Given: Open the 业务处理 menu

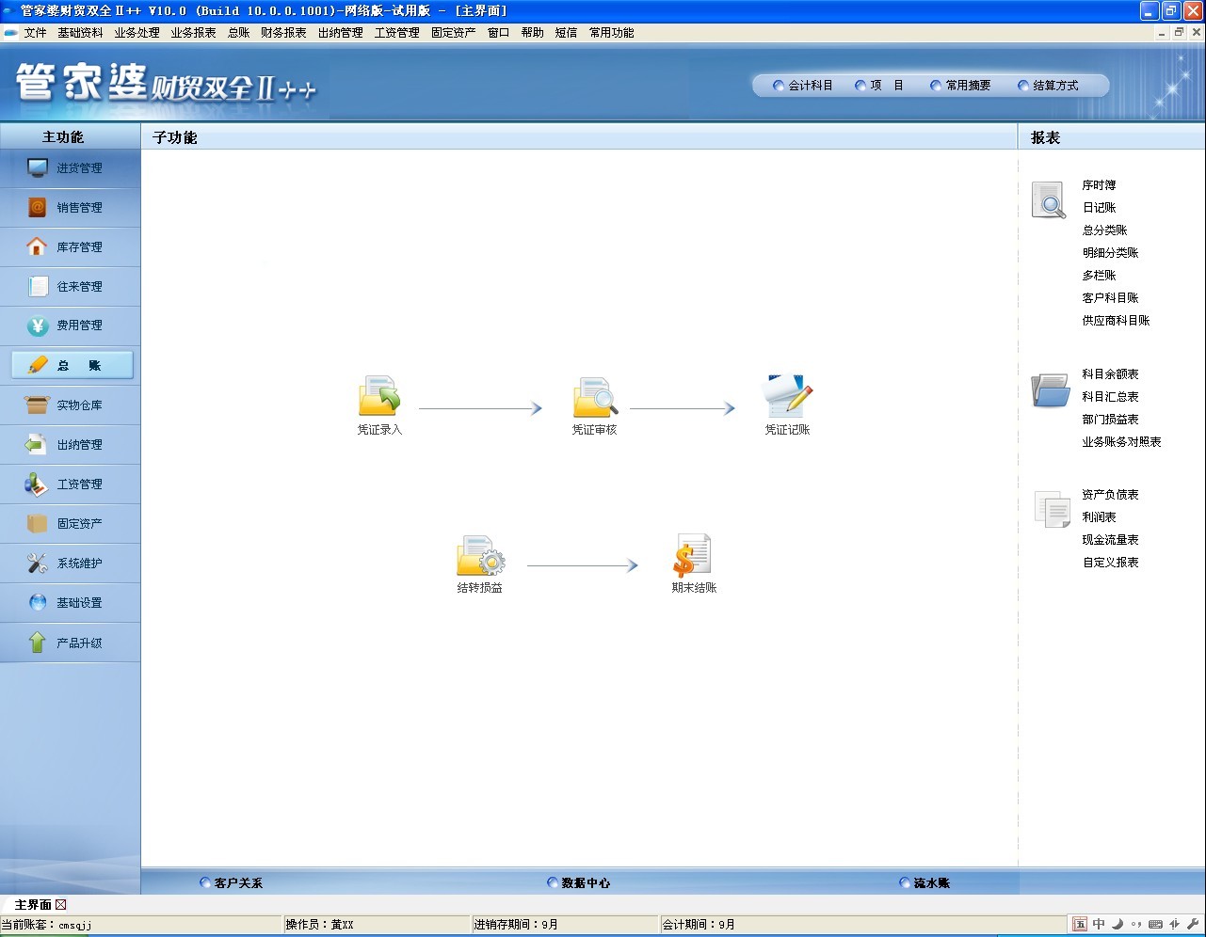Looking at the screenshot, I should coord(137,33).
